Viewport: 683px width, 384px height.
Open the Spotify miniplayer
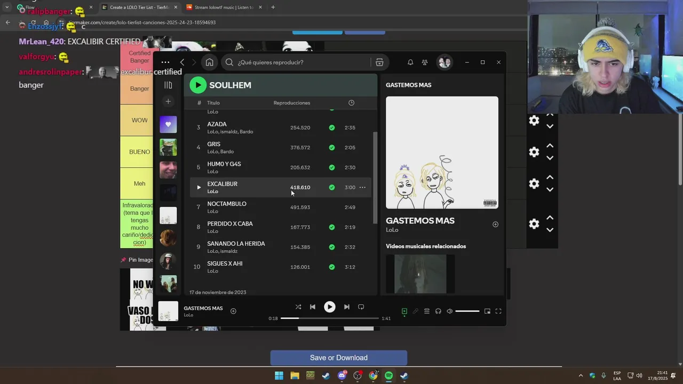tap(487, 311)
